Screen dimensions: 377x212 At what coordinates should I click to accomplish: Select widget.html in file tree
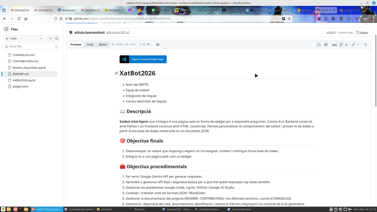point(20,86)
